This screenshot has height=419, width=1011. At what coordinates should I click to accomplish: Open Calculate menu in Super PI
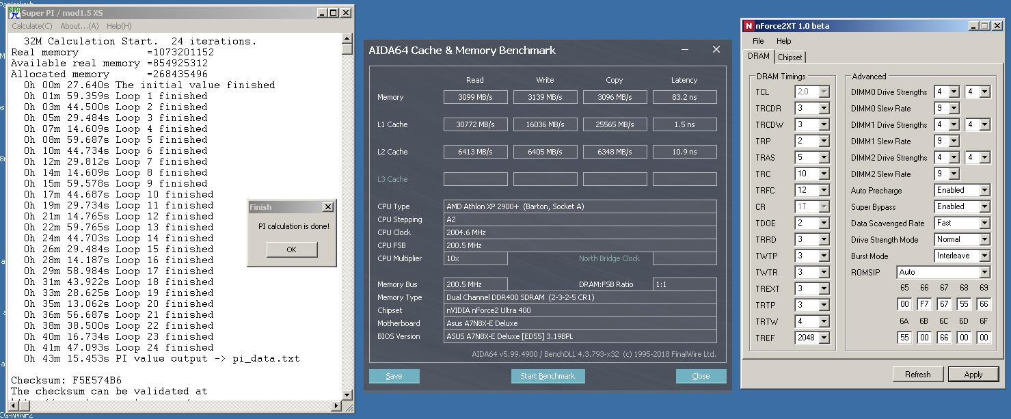click(32, 26)
